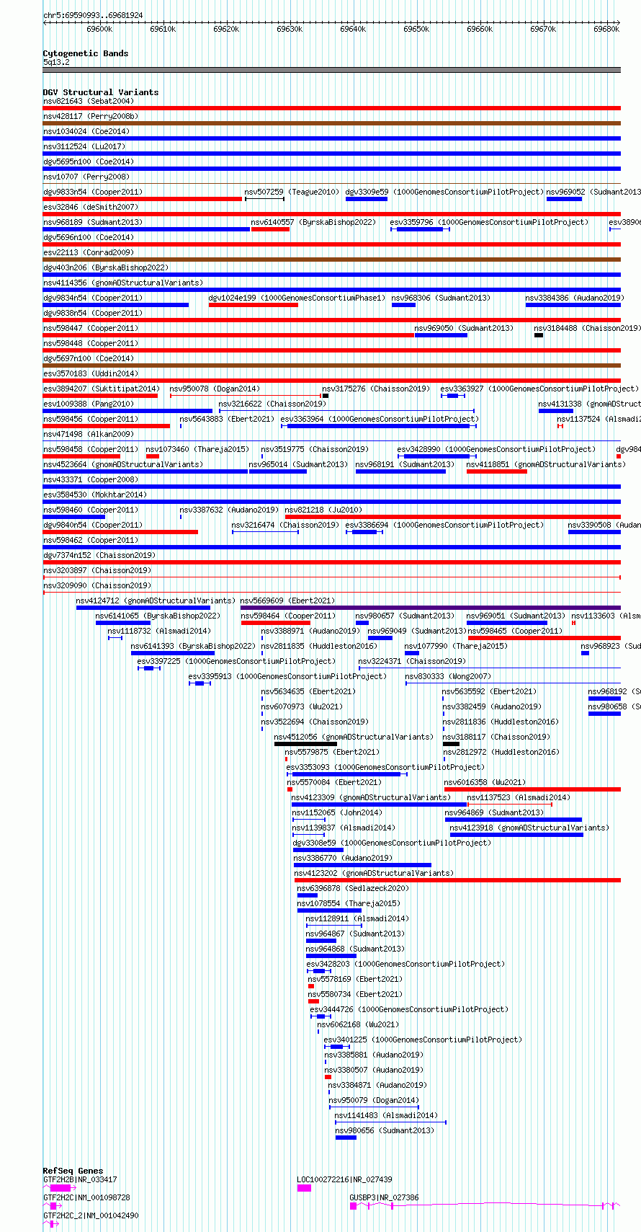Click nsv471498 (Alkan2009) label
The width and height of the screenshot is (641, 1232).
[x=88, y=434]
